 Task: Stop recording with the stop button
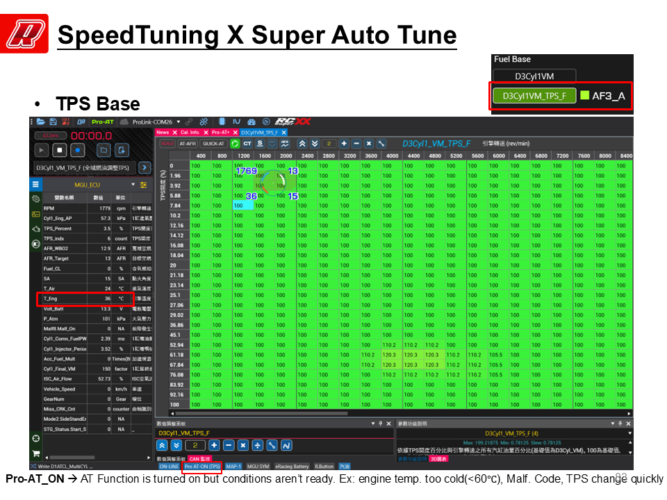click(60, 150)
